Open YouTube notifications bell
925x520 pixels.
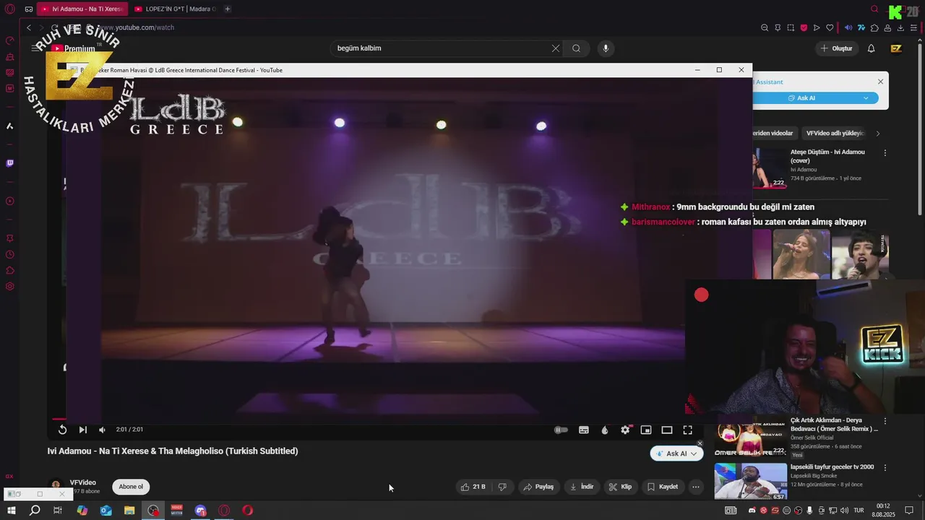(x=871, y=48)
